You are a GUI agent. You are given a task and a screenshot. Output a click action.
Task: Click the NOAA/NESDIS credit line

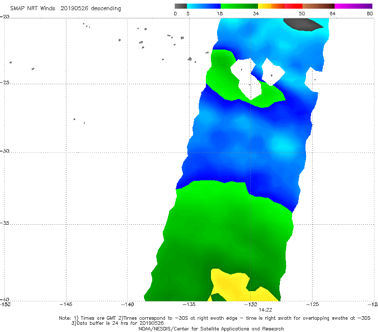click(x=211, y=329)
